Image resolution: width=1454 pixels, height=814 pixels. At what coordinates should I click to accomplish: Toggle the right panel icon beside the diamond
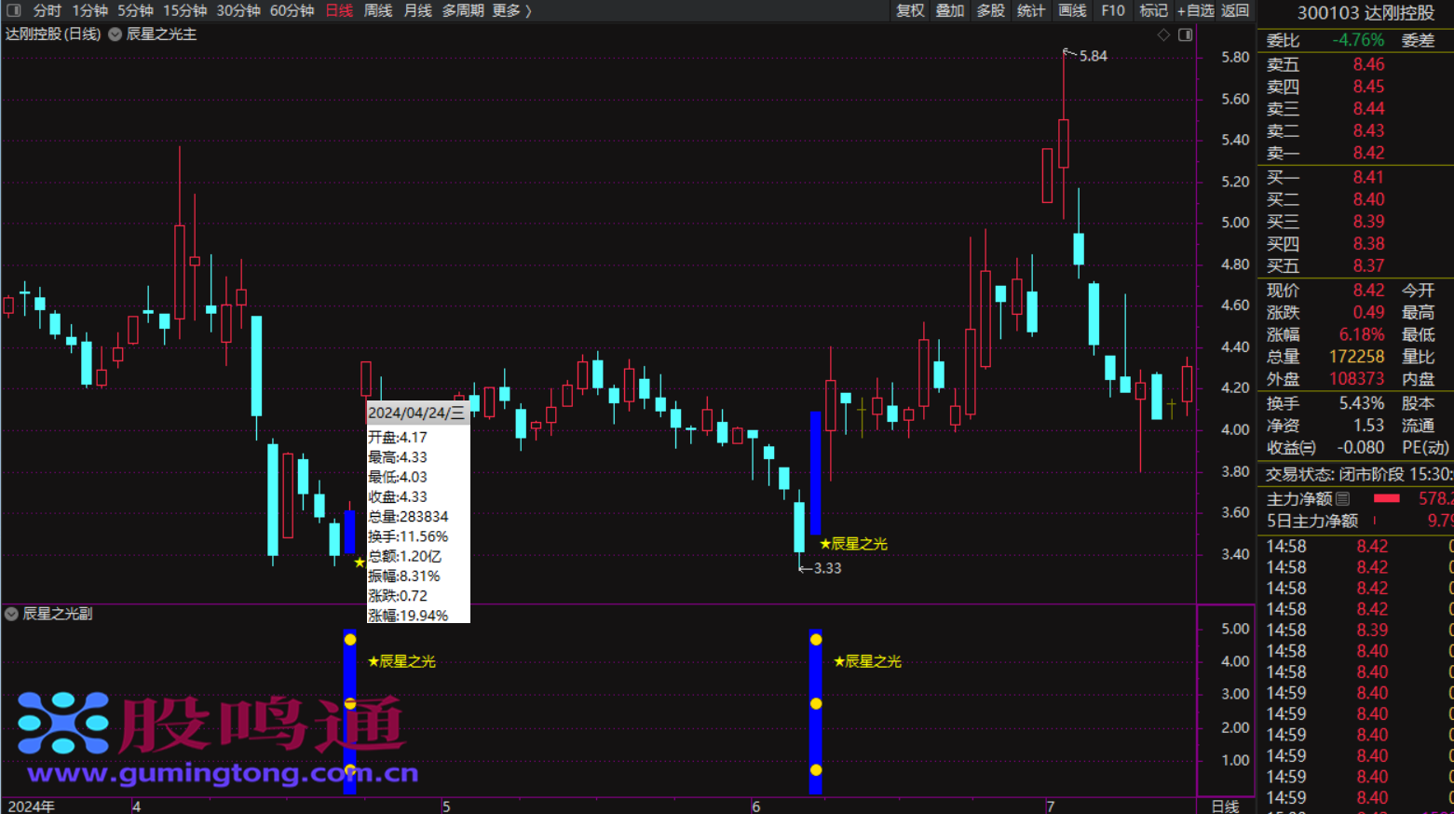pos(1185,34)
